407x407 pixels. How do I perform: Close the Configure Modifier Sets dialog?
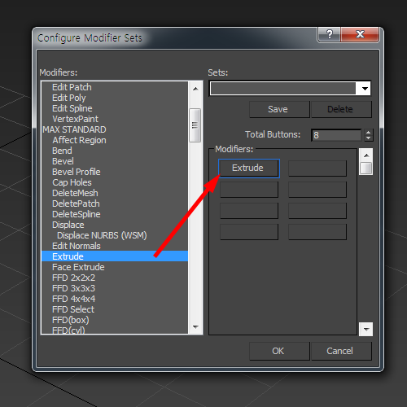(360, 34)
